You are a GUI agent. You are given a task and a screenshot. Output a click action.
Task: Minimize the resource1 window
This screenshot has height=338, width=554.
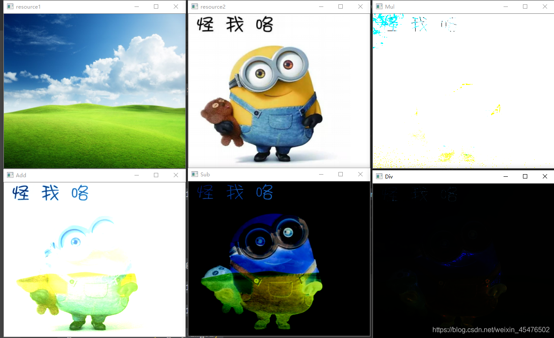(x=136, y=7)
